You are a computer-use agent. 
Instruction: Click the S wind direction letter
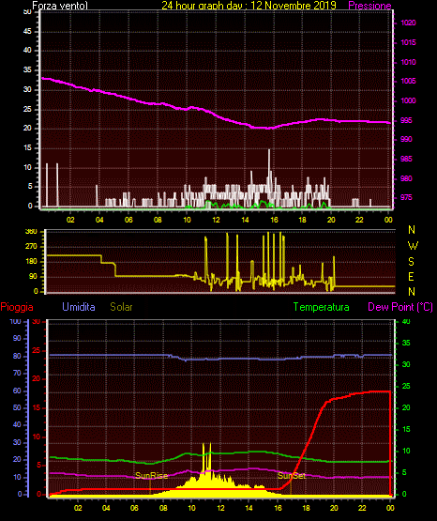(411, 262)
